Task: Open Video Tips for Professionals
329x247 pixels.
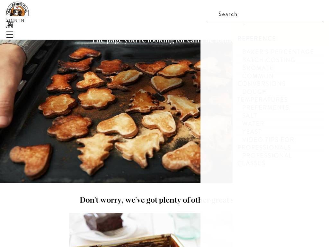Action: pyautogui.click(x=266, y=143)
